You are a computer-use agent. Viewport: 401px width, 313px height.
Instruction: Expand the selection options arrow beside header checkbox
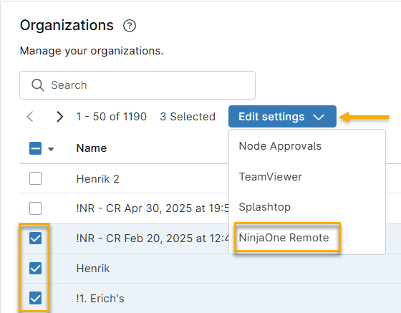(51, 149)
